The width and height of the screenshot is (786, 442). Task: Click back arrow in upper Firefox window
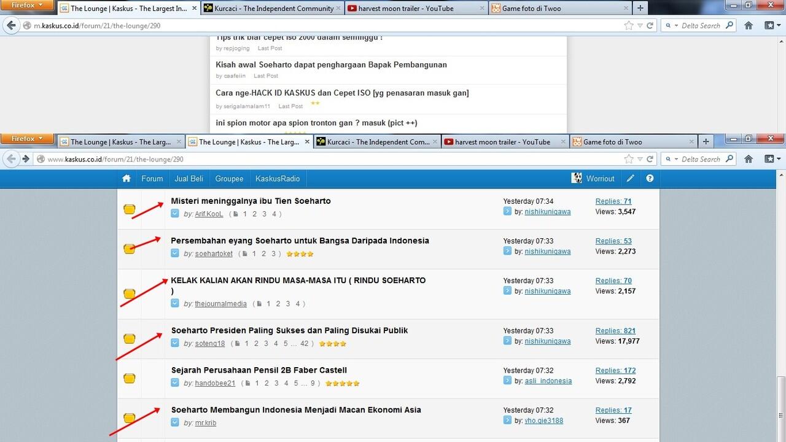pos(12,26)
